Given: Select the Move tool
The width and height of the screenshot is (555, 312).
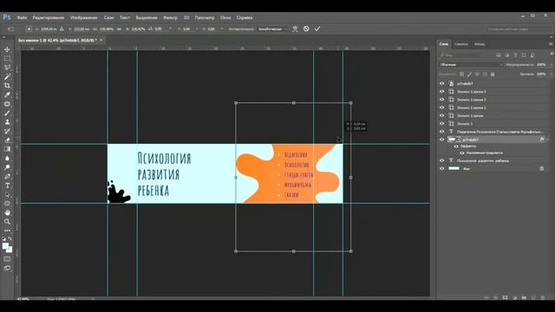Looking at the screenshot, I should [x=7, y=49].
